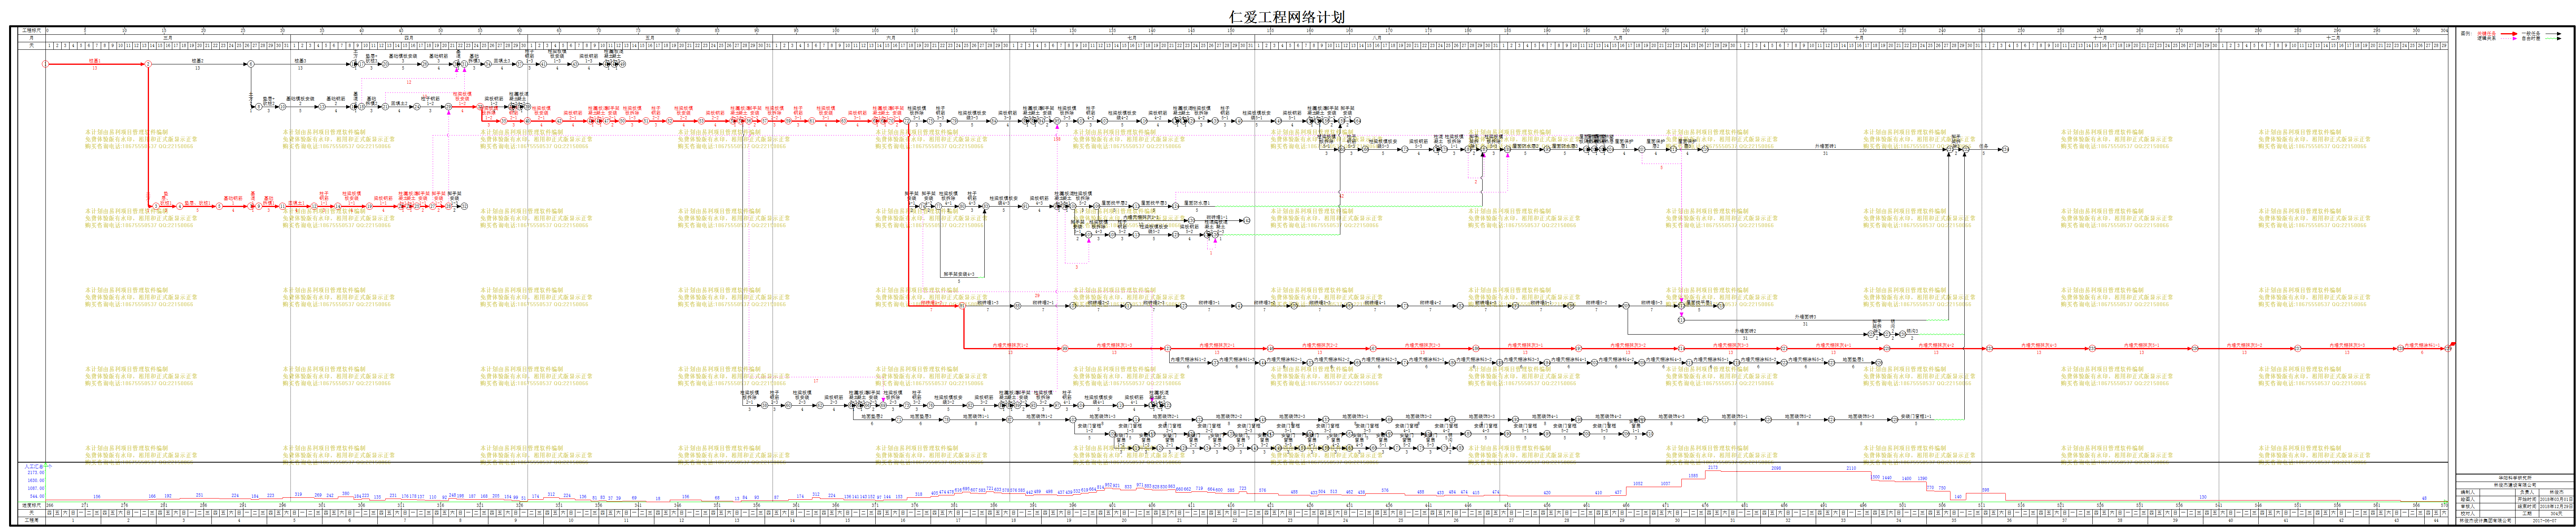Click node 10 circle before 基础模板安装2
Screen dimensions: 2576x527
coord(283,107)
